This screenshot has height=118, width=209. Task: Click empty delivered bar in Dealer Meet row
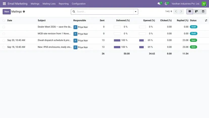coord(117,27)
